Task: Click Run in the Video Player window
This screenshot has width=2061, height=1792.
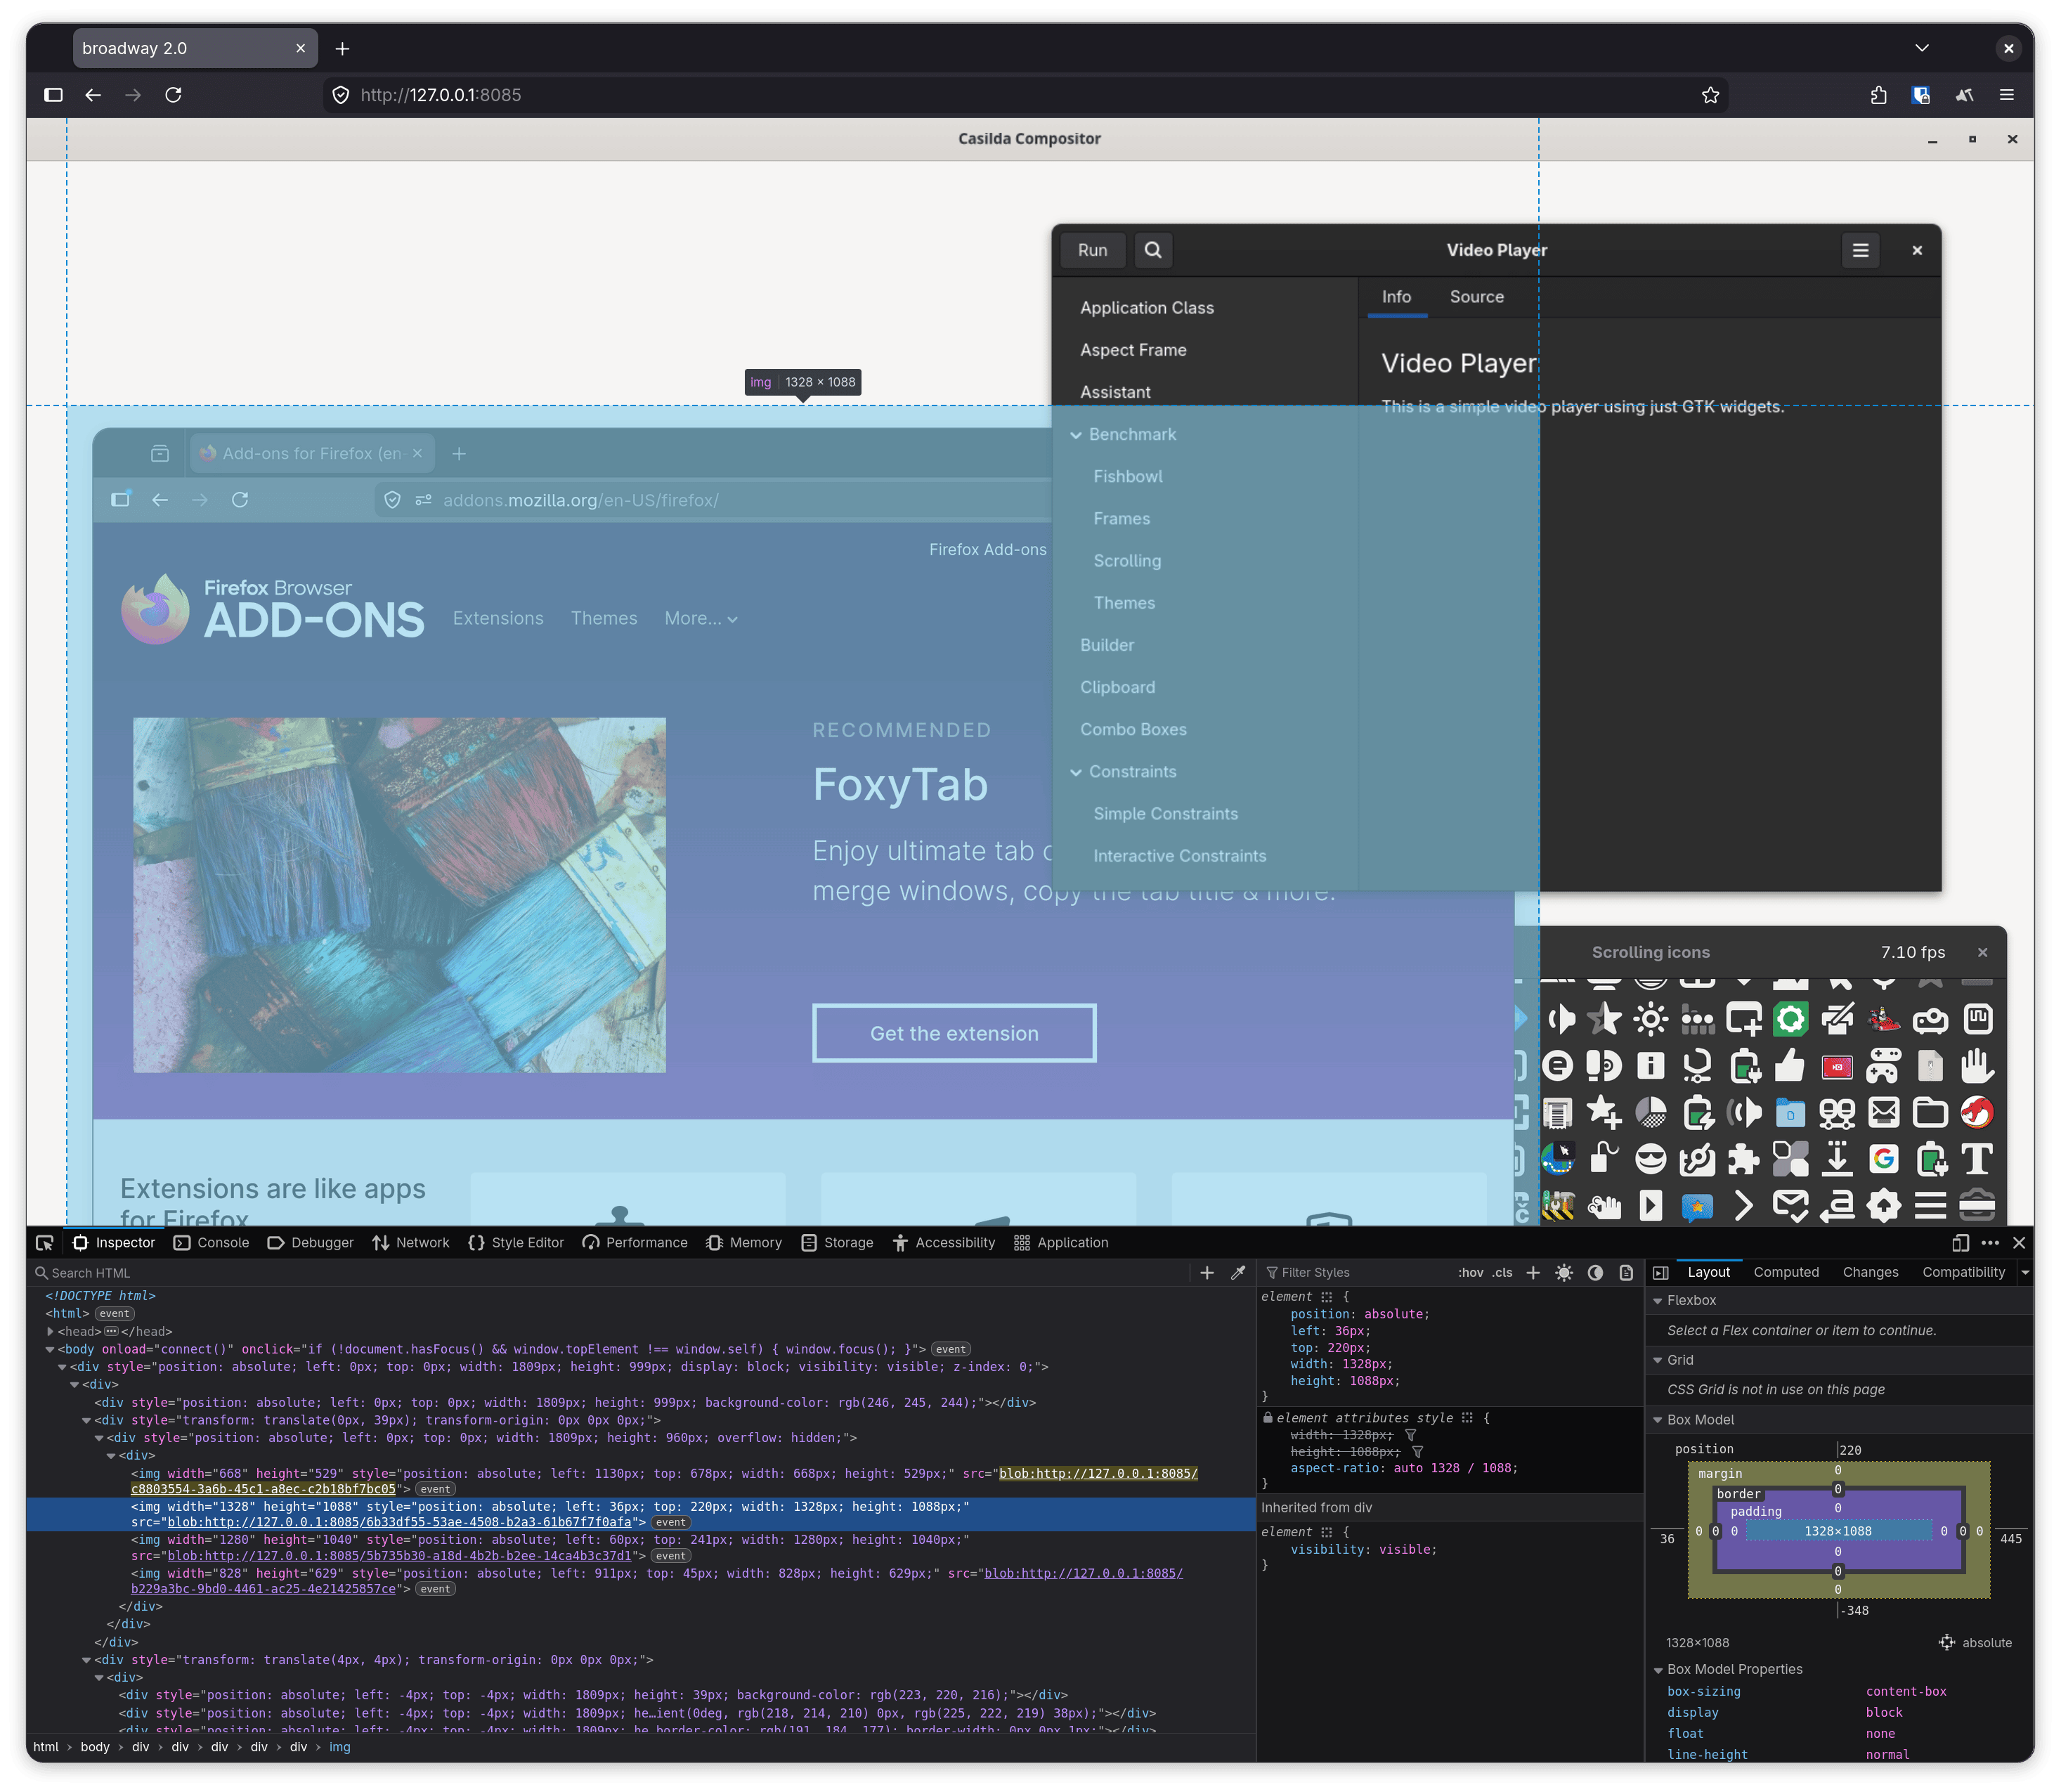Action: 1092,250
